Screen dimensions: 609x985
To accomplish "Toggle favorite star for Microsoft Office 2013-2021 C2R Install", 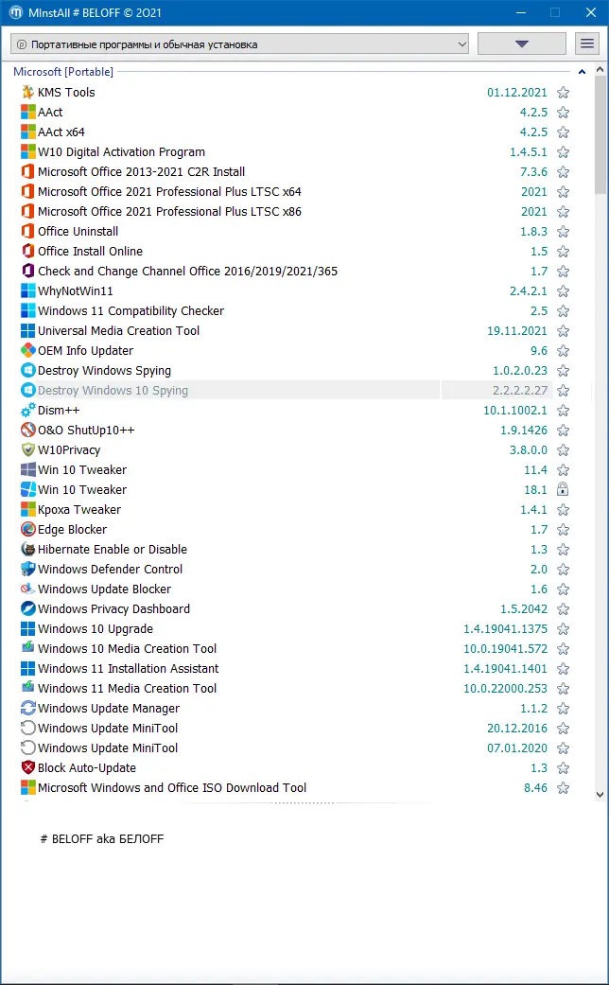I will click(564, 172).
